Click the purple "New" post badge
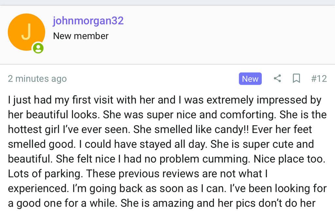Image resolution: width=335 pixels, height=211 pixels. point(250,79)
